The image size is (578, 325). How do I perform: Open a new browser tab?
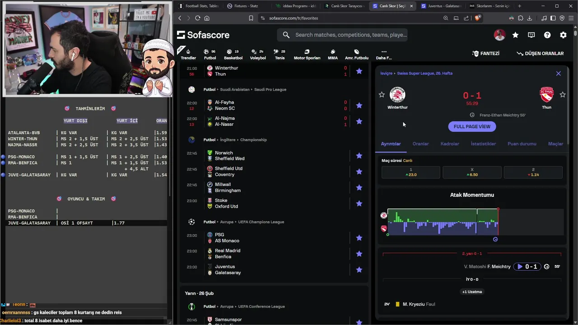pos(519,6)
